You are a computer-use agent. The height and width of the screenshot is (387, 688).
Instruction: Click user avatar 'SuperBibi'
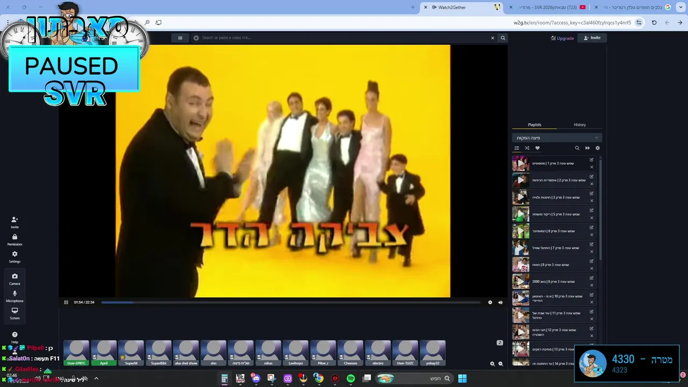159,353
